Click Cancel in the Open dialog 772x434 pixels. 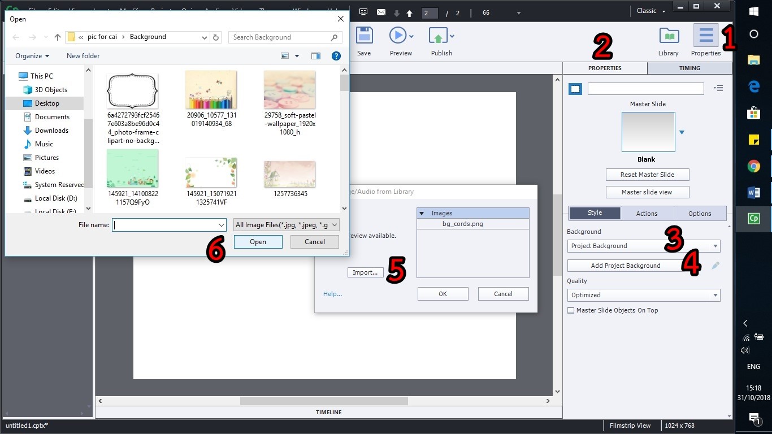tap(315, 242)
